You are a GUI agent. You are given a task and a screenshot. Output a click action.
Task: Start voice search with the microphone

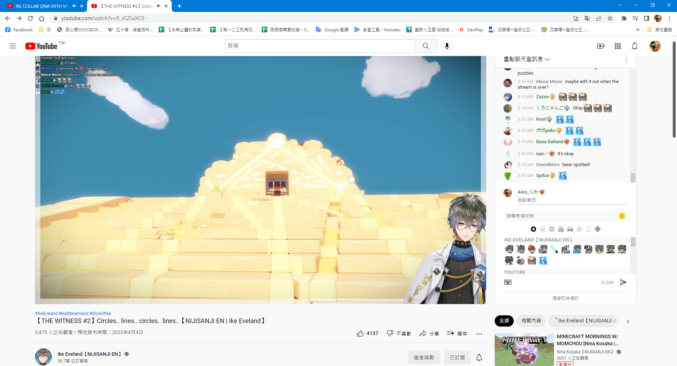click(447, 46)
